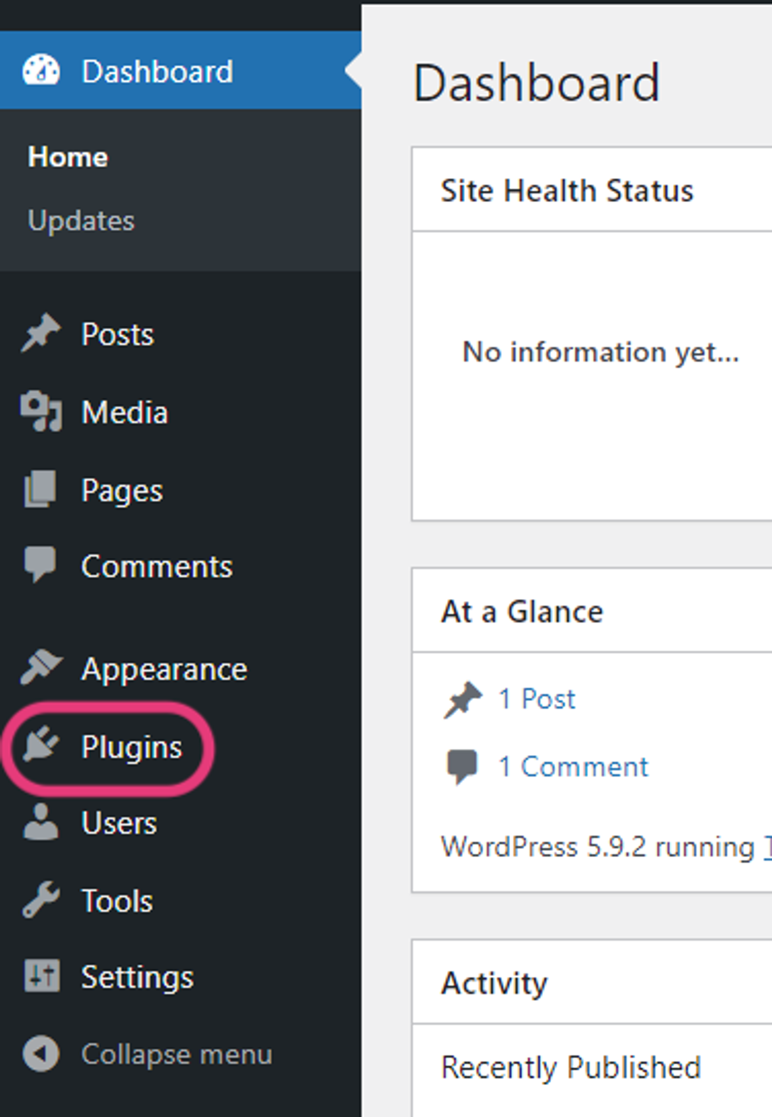Select Home under Dashboard
Screen dimensions: 772x1117
tap(68, 156)
